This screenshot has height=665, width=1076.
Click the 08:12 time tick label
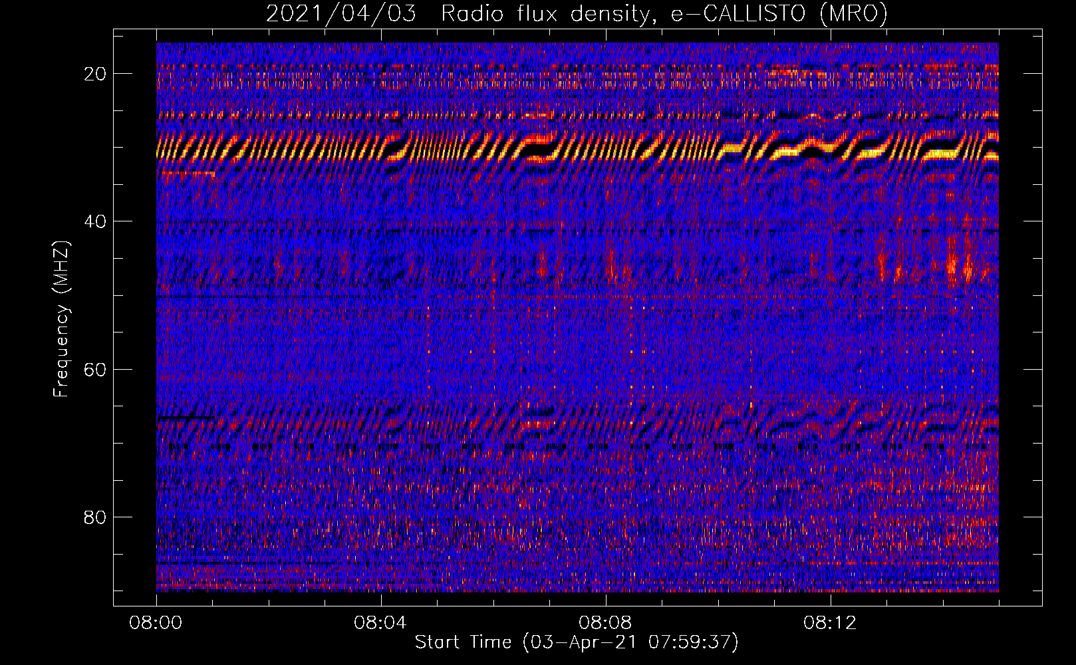(x=830, y=623)
